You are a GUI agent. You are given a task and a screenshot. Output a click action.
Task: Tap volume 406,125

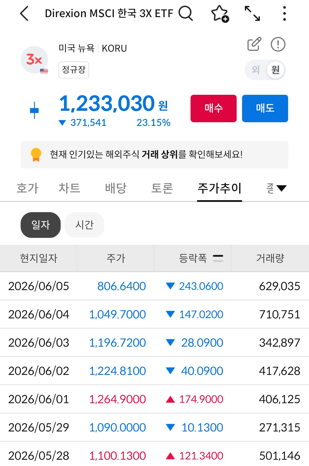point(280,399)
